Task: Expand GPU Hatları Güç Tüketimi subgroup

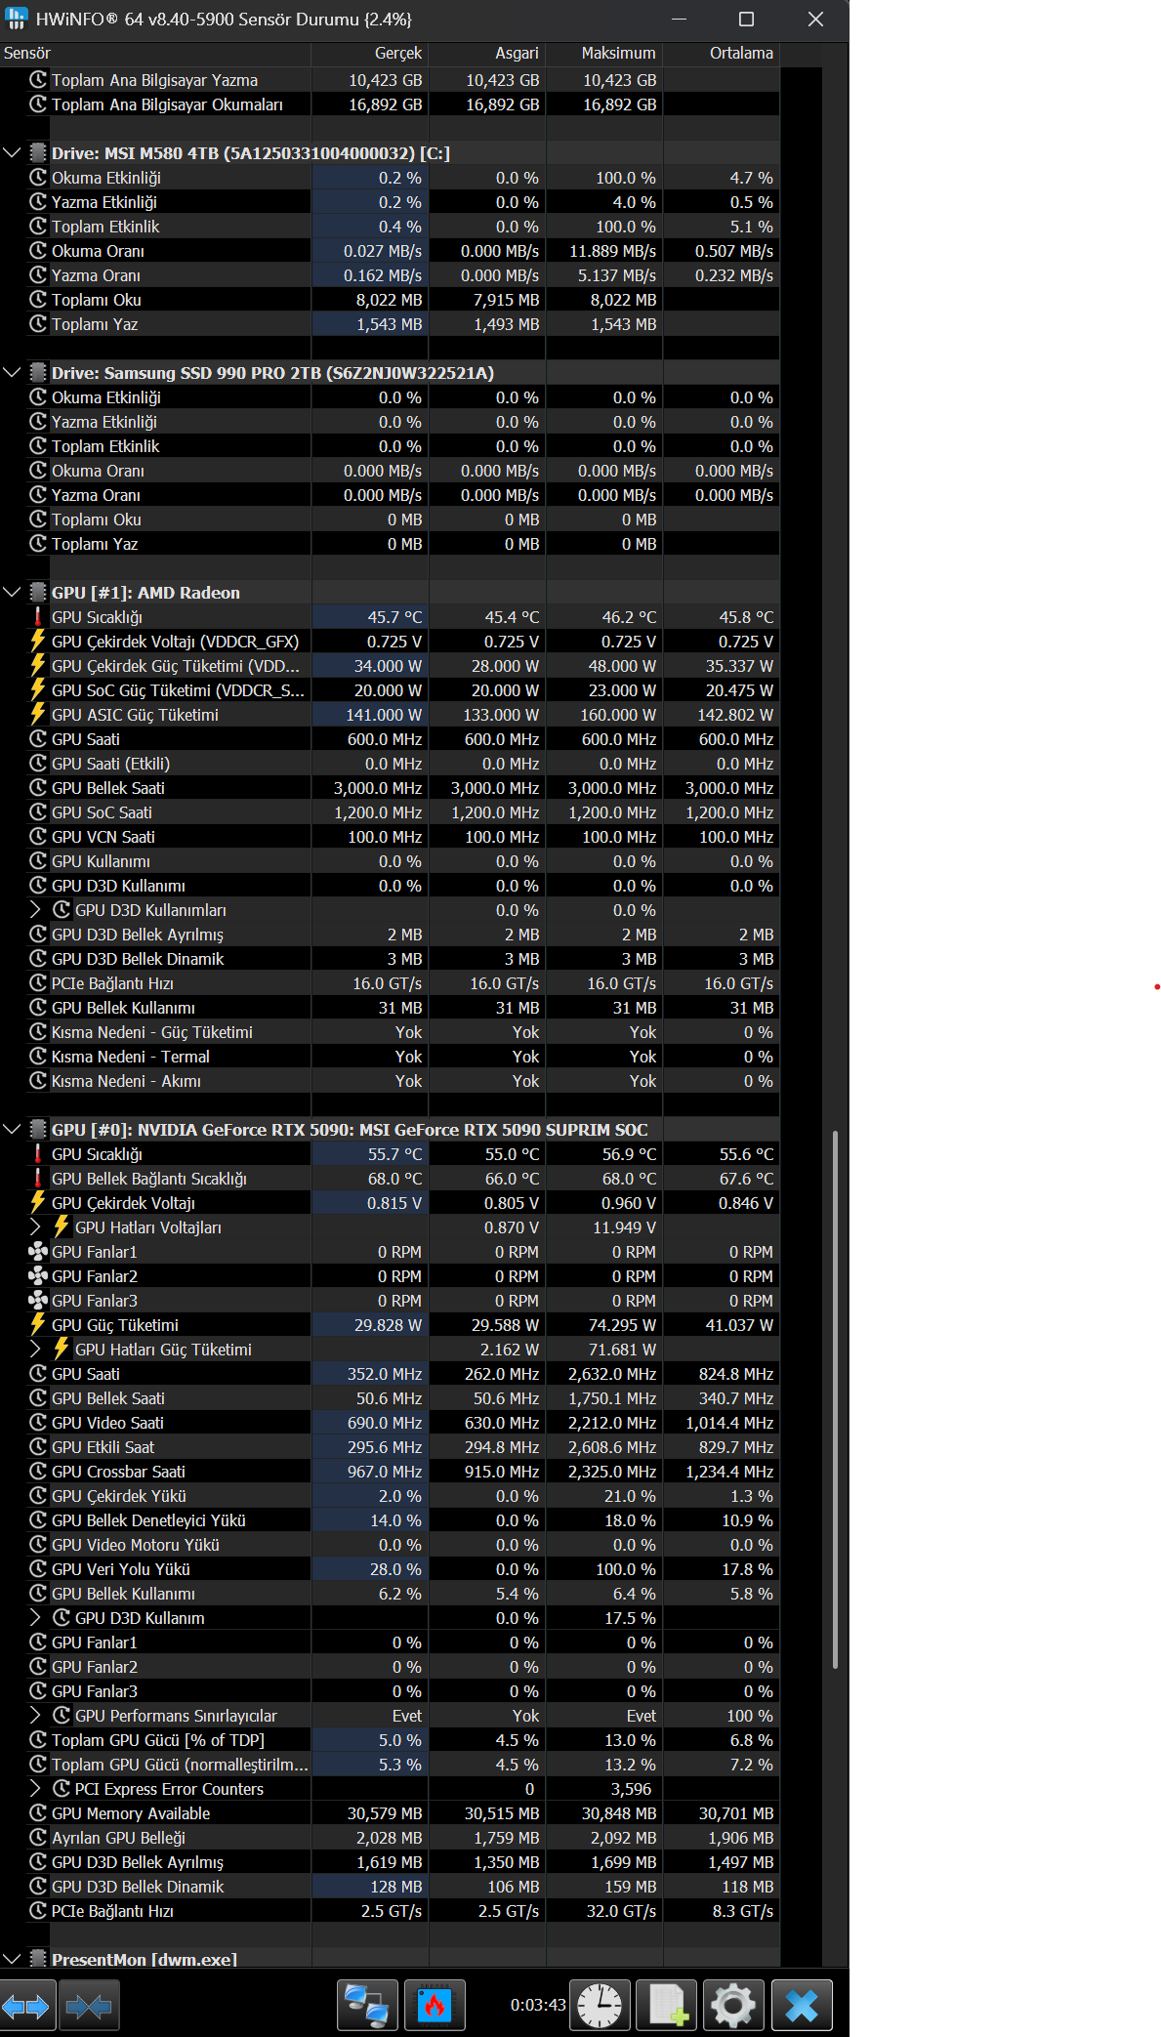Action: tap(36, 1350)
